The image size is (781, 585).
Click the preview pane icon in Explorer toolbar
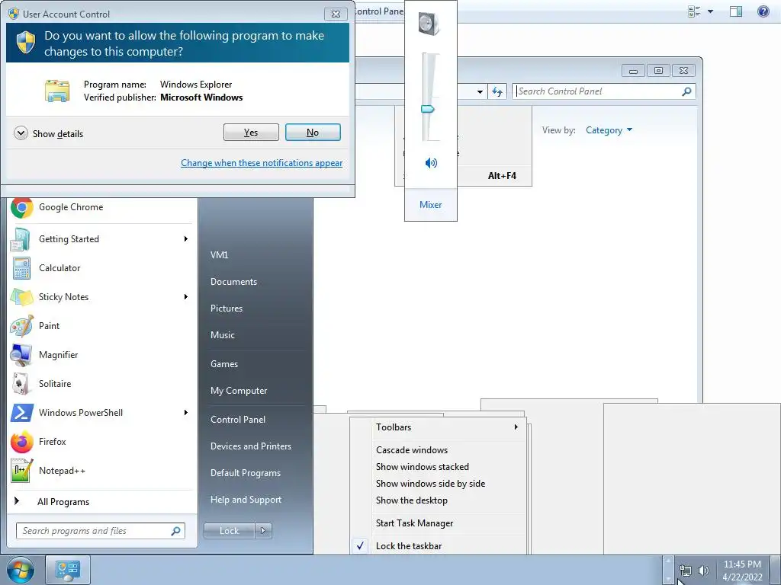pos(736,11)
